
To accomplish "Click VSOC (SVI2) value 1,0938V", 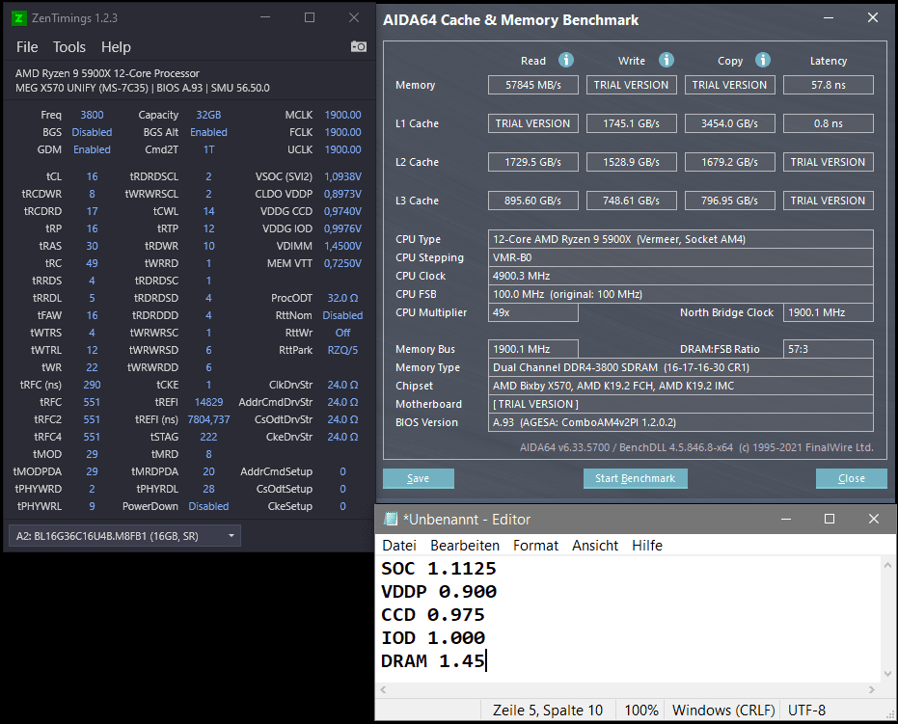I will tap(342, 176).
